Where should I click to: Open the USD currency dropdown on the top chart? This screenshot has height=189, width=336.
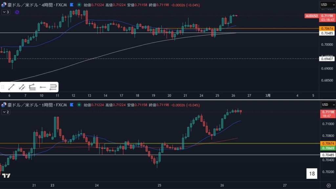tap(328, 5)
